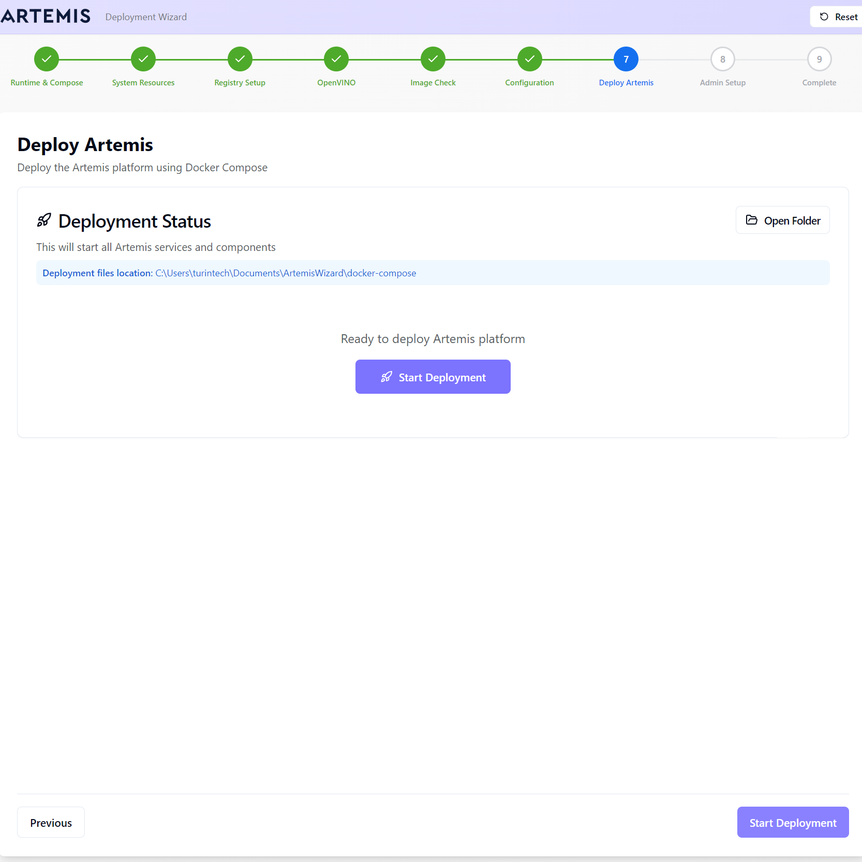This screenshot has height=862, width=862.
Task: Click the OpenVINO step checkmark circle
Action: [x=336, y=59]
